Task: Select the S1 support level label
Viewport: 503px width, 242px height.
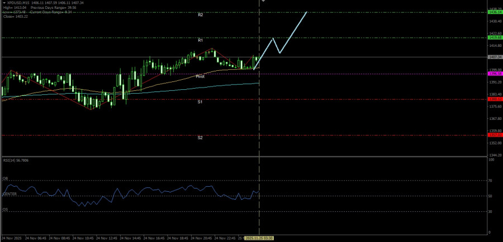Action: click(200, 102)
